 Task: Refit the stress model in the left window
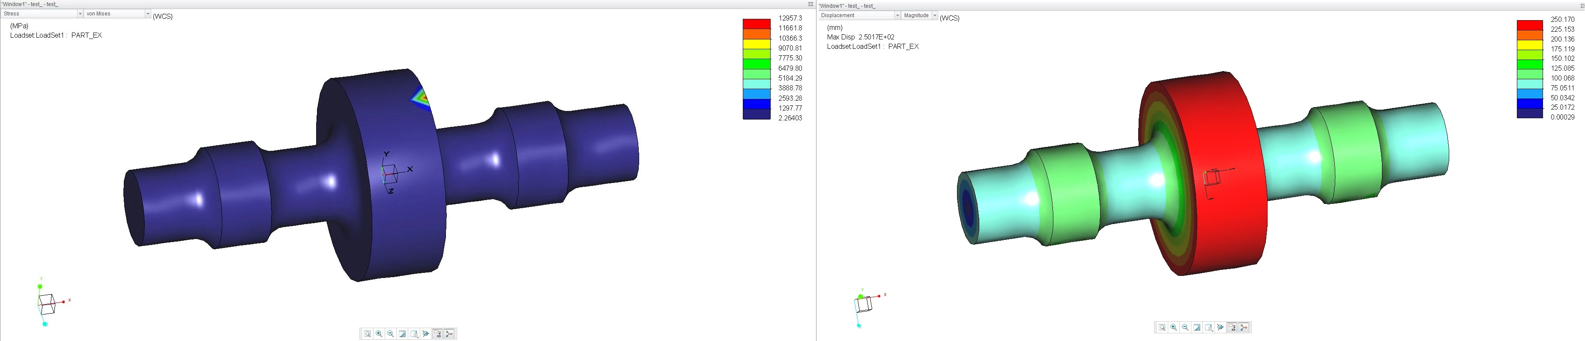pyautogui.click(x=367, y=334)
